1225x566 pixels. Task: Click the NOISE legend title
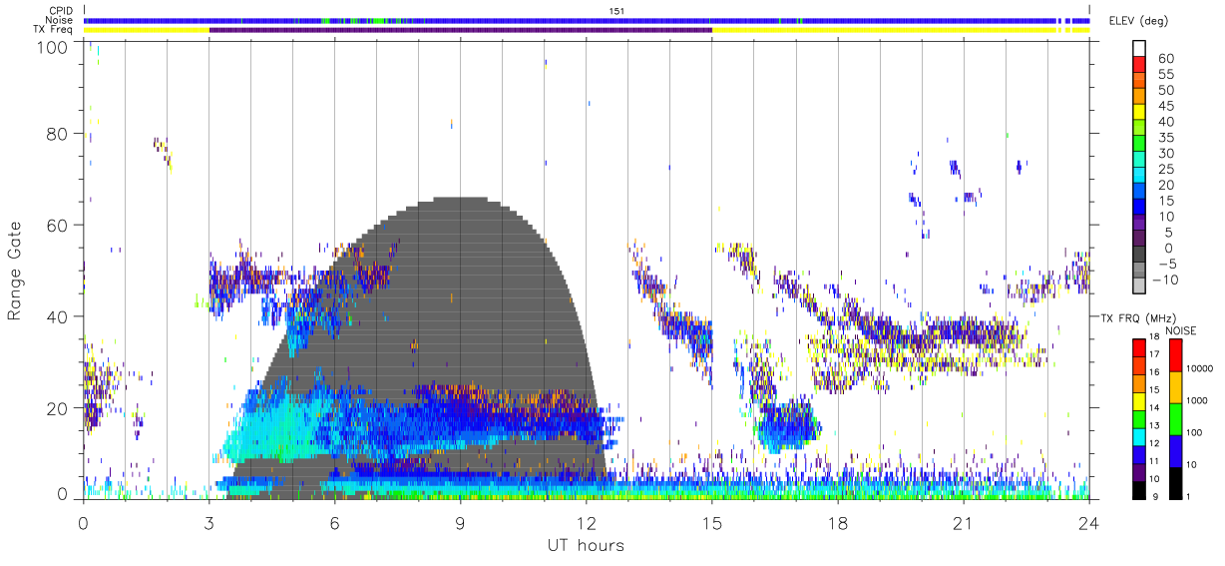1183,330
